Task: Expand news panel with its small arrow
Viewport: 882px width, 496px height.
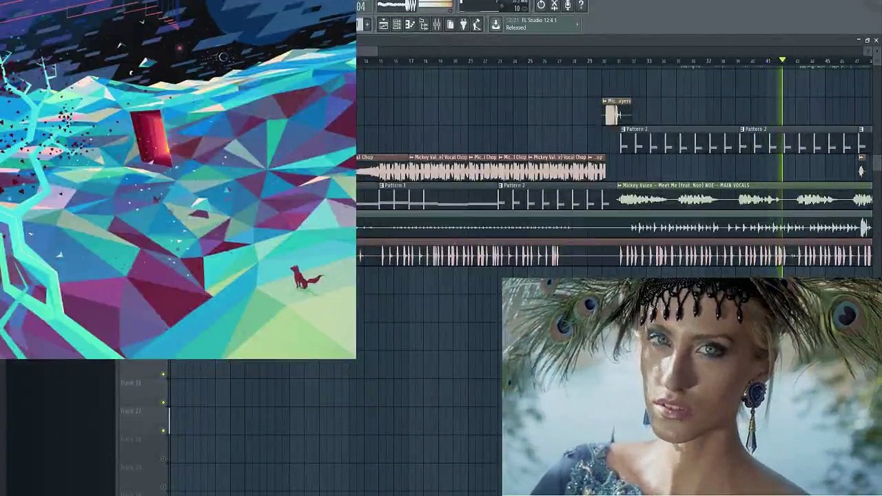Action: (577, 24)
